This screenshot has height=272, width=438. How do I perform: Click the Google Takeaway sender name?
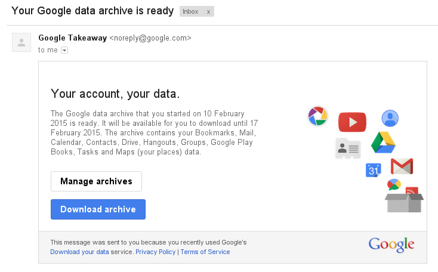(x=72, y=38)
